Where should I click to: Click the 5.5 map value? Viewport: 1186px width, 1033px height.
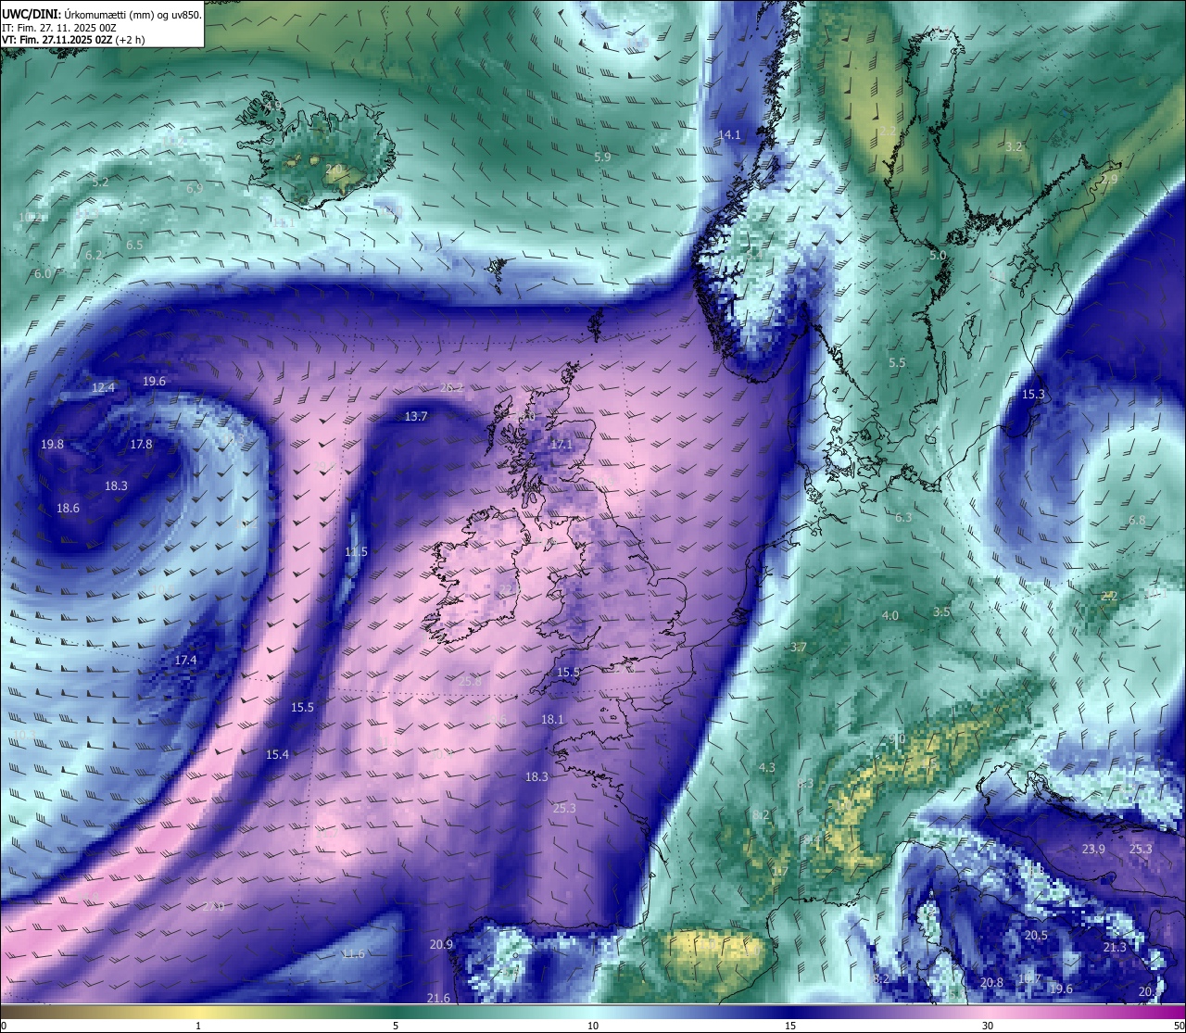897,363
